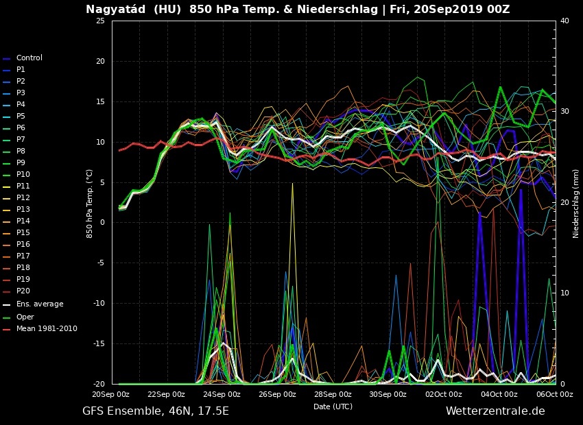Click the 28Sep 00z date tick label

[x=333, y=394]
